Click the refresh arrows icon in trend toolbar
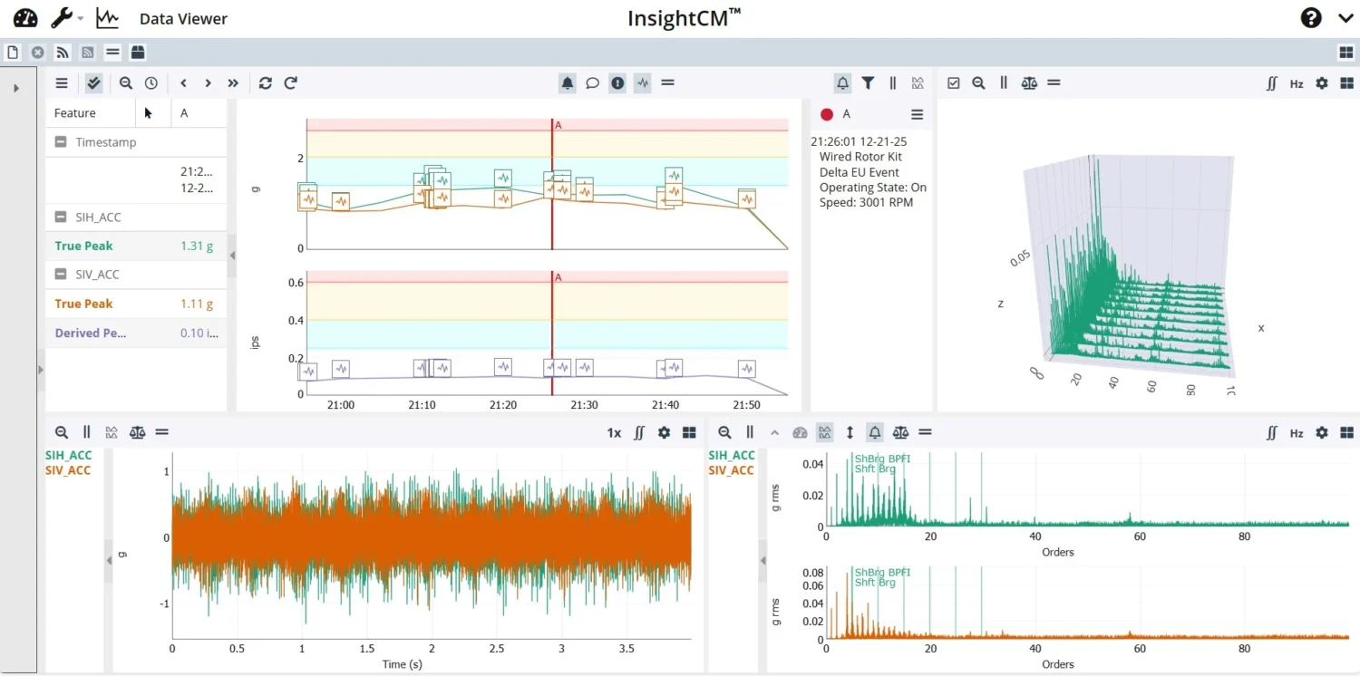Screen dimensions: 1360x676 pyautogui.click(x=265, y=83)
